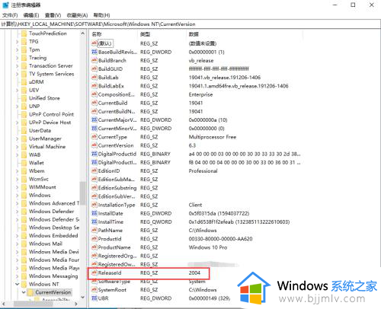Select the TouchPrediction folder icon
This screenshot has width=381, height=309.
(x=24, y=33)
